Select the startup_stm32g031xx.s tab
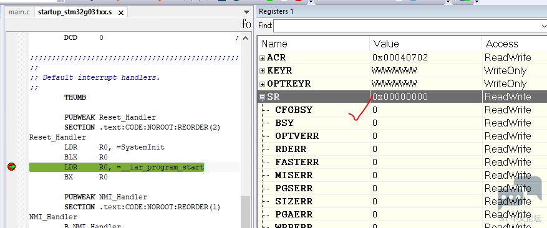The height and width of the screenshot is (228, 547). coord(75,12)
